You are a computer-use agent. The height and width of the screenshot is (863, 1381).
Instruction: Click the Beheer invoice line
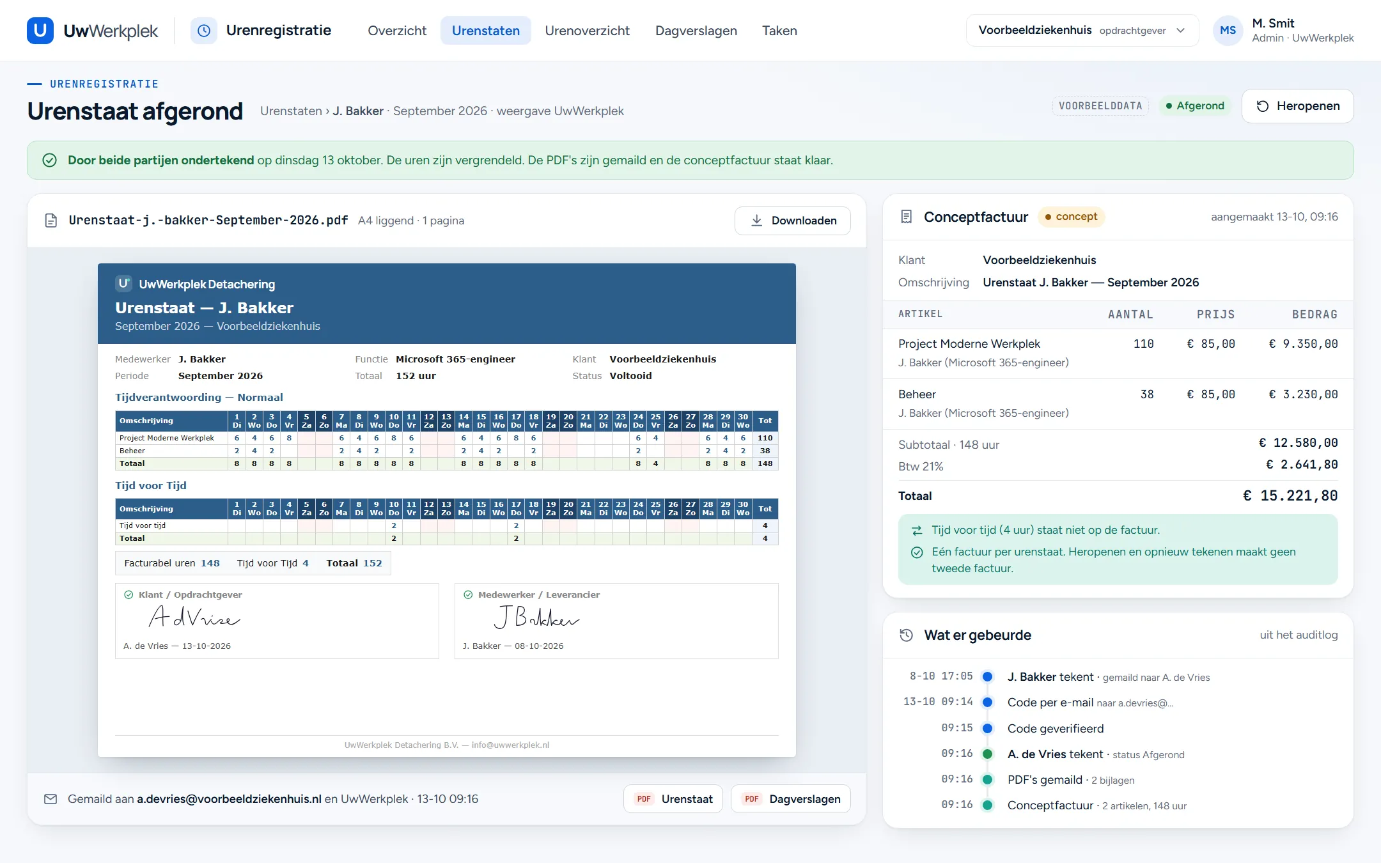tap(1118, 404)
